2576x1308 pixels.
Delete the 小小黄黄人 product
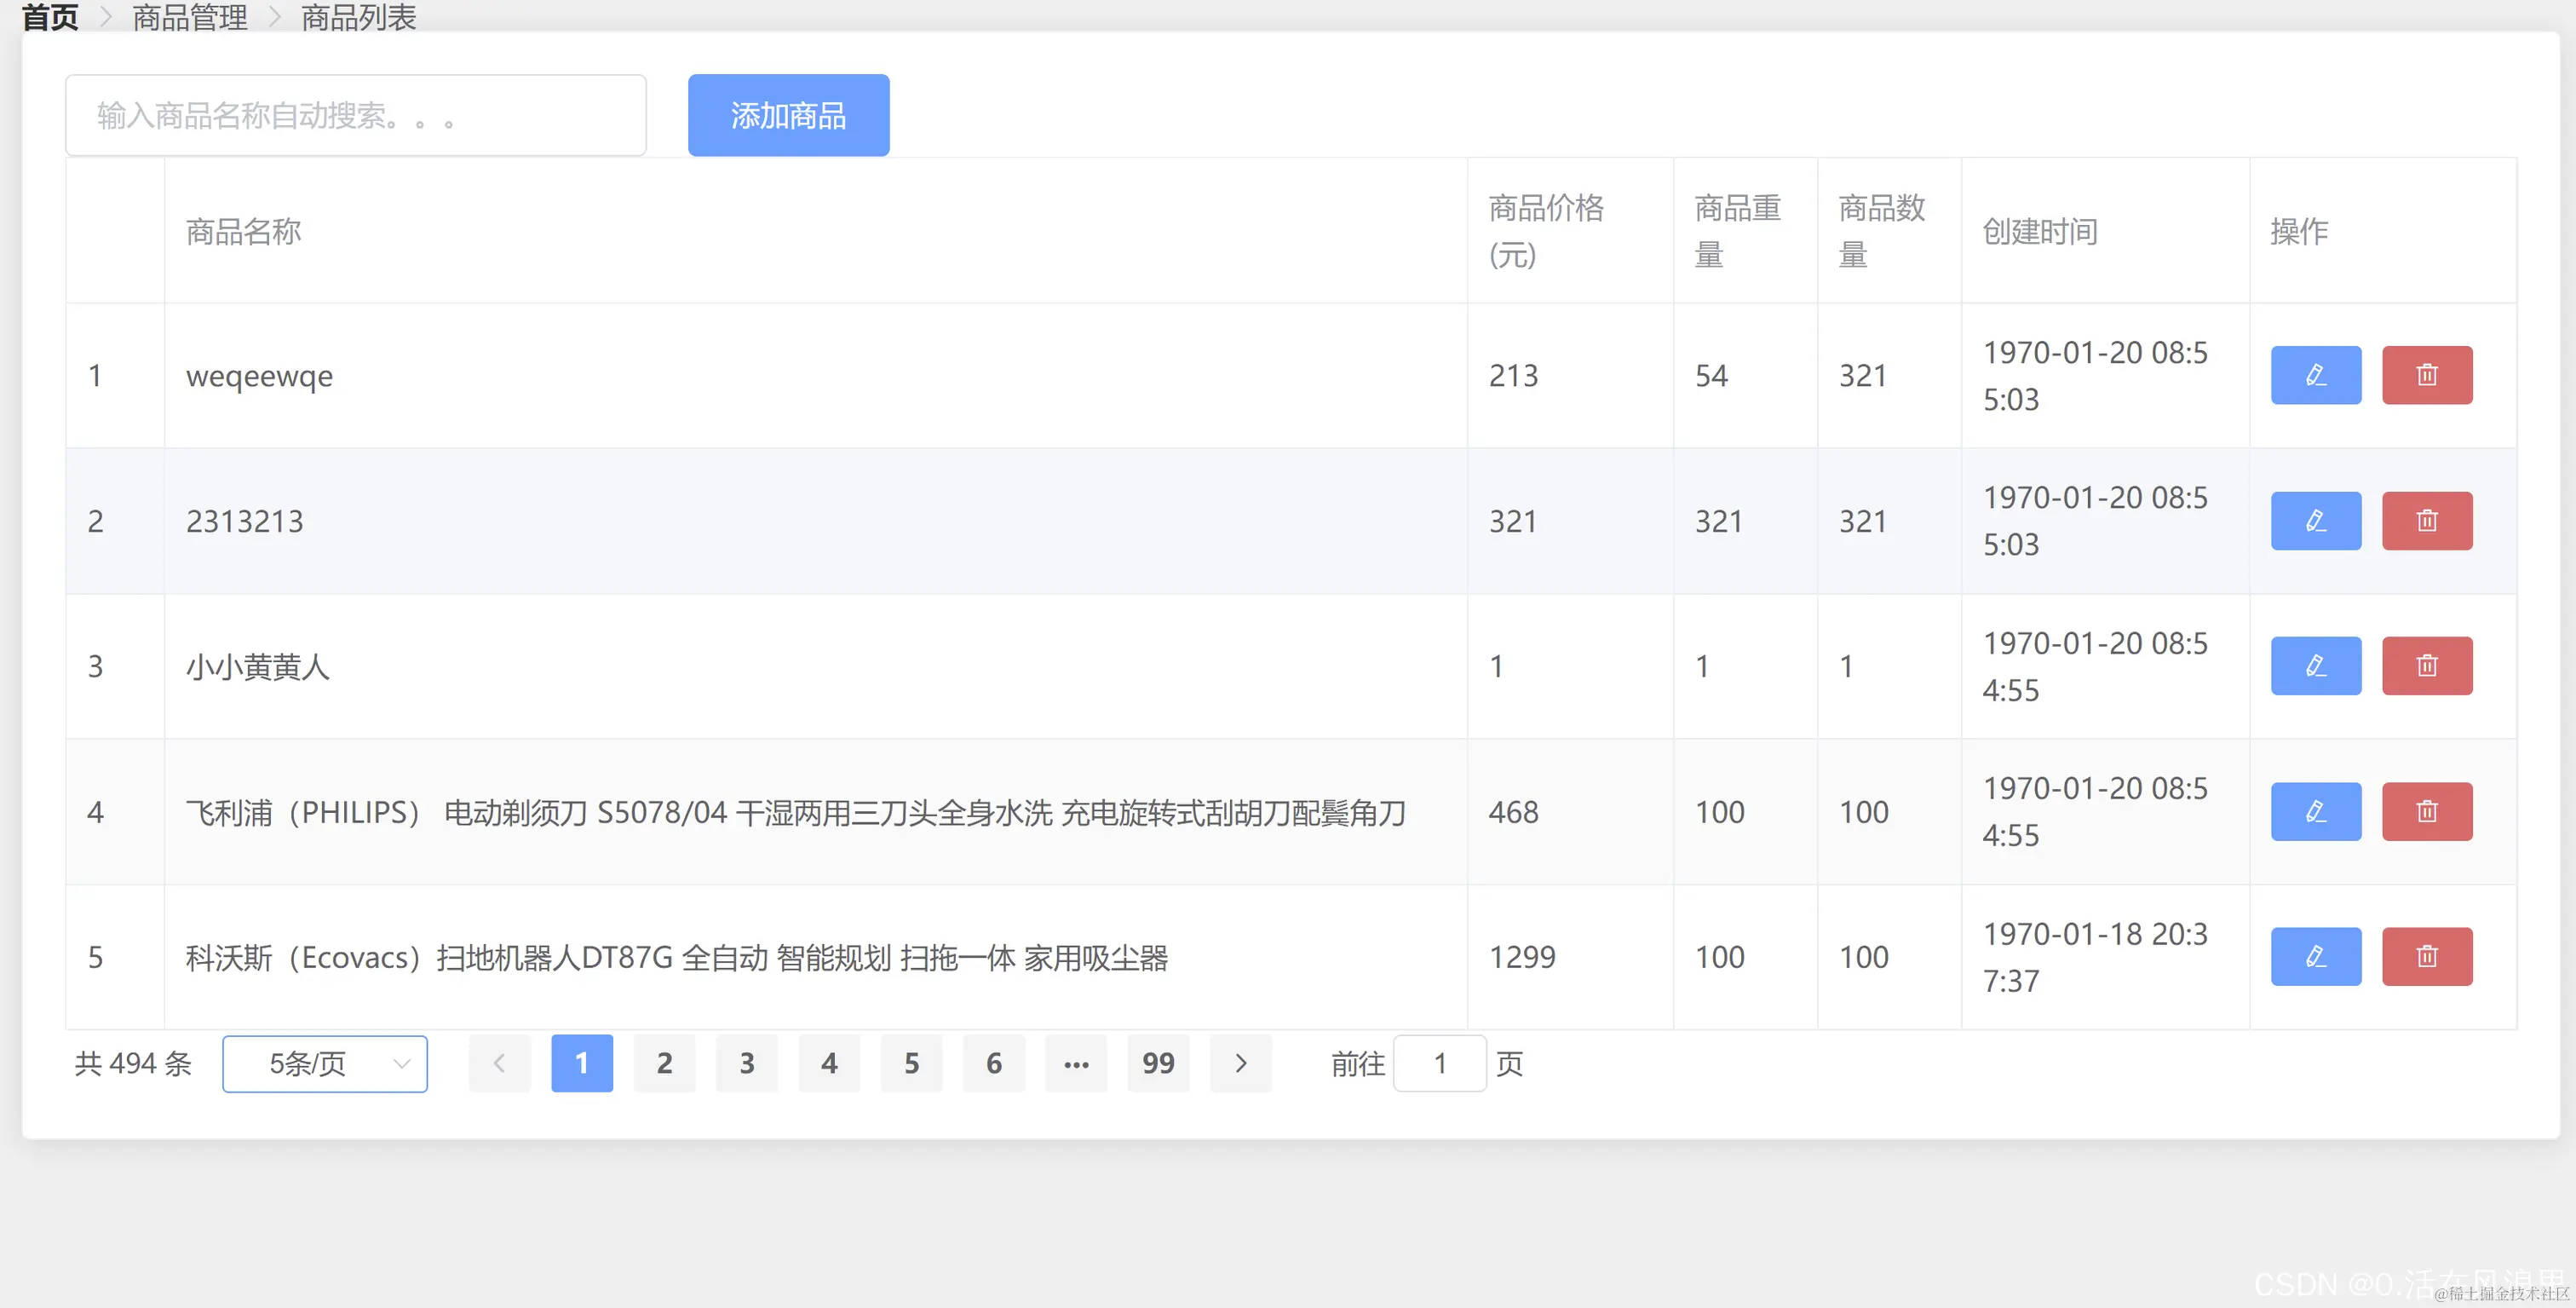[x=2426, y=666]
